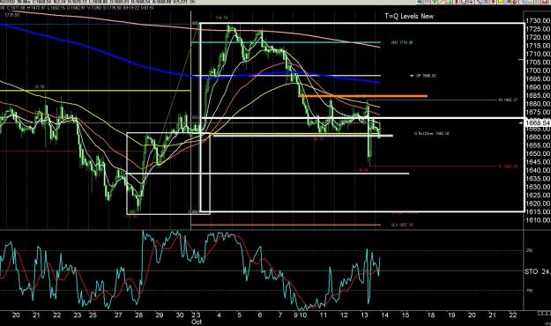Viewport: 551px width, 326px height.
Task: Click date 5 on the time axis
Action: tap(239, 315)
